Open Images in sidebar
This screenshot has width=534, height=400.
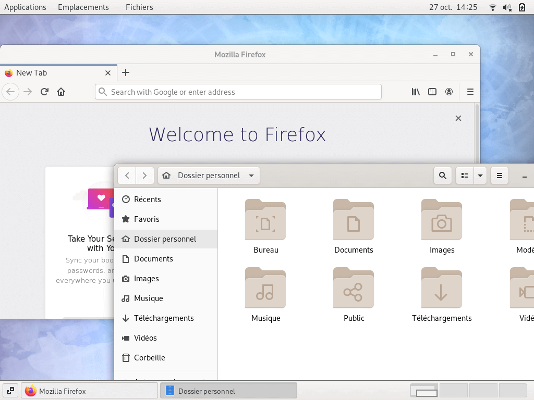coord(166,279)
